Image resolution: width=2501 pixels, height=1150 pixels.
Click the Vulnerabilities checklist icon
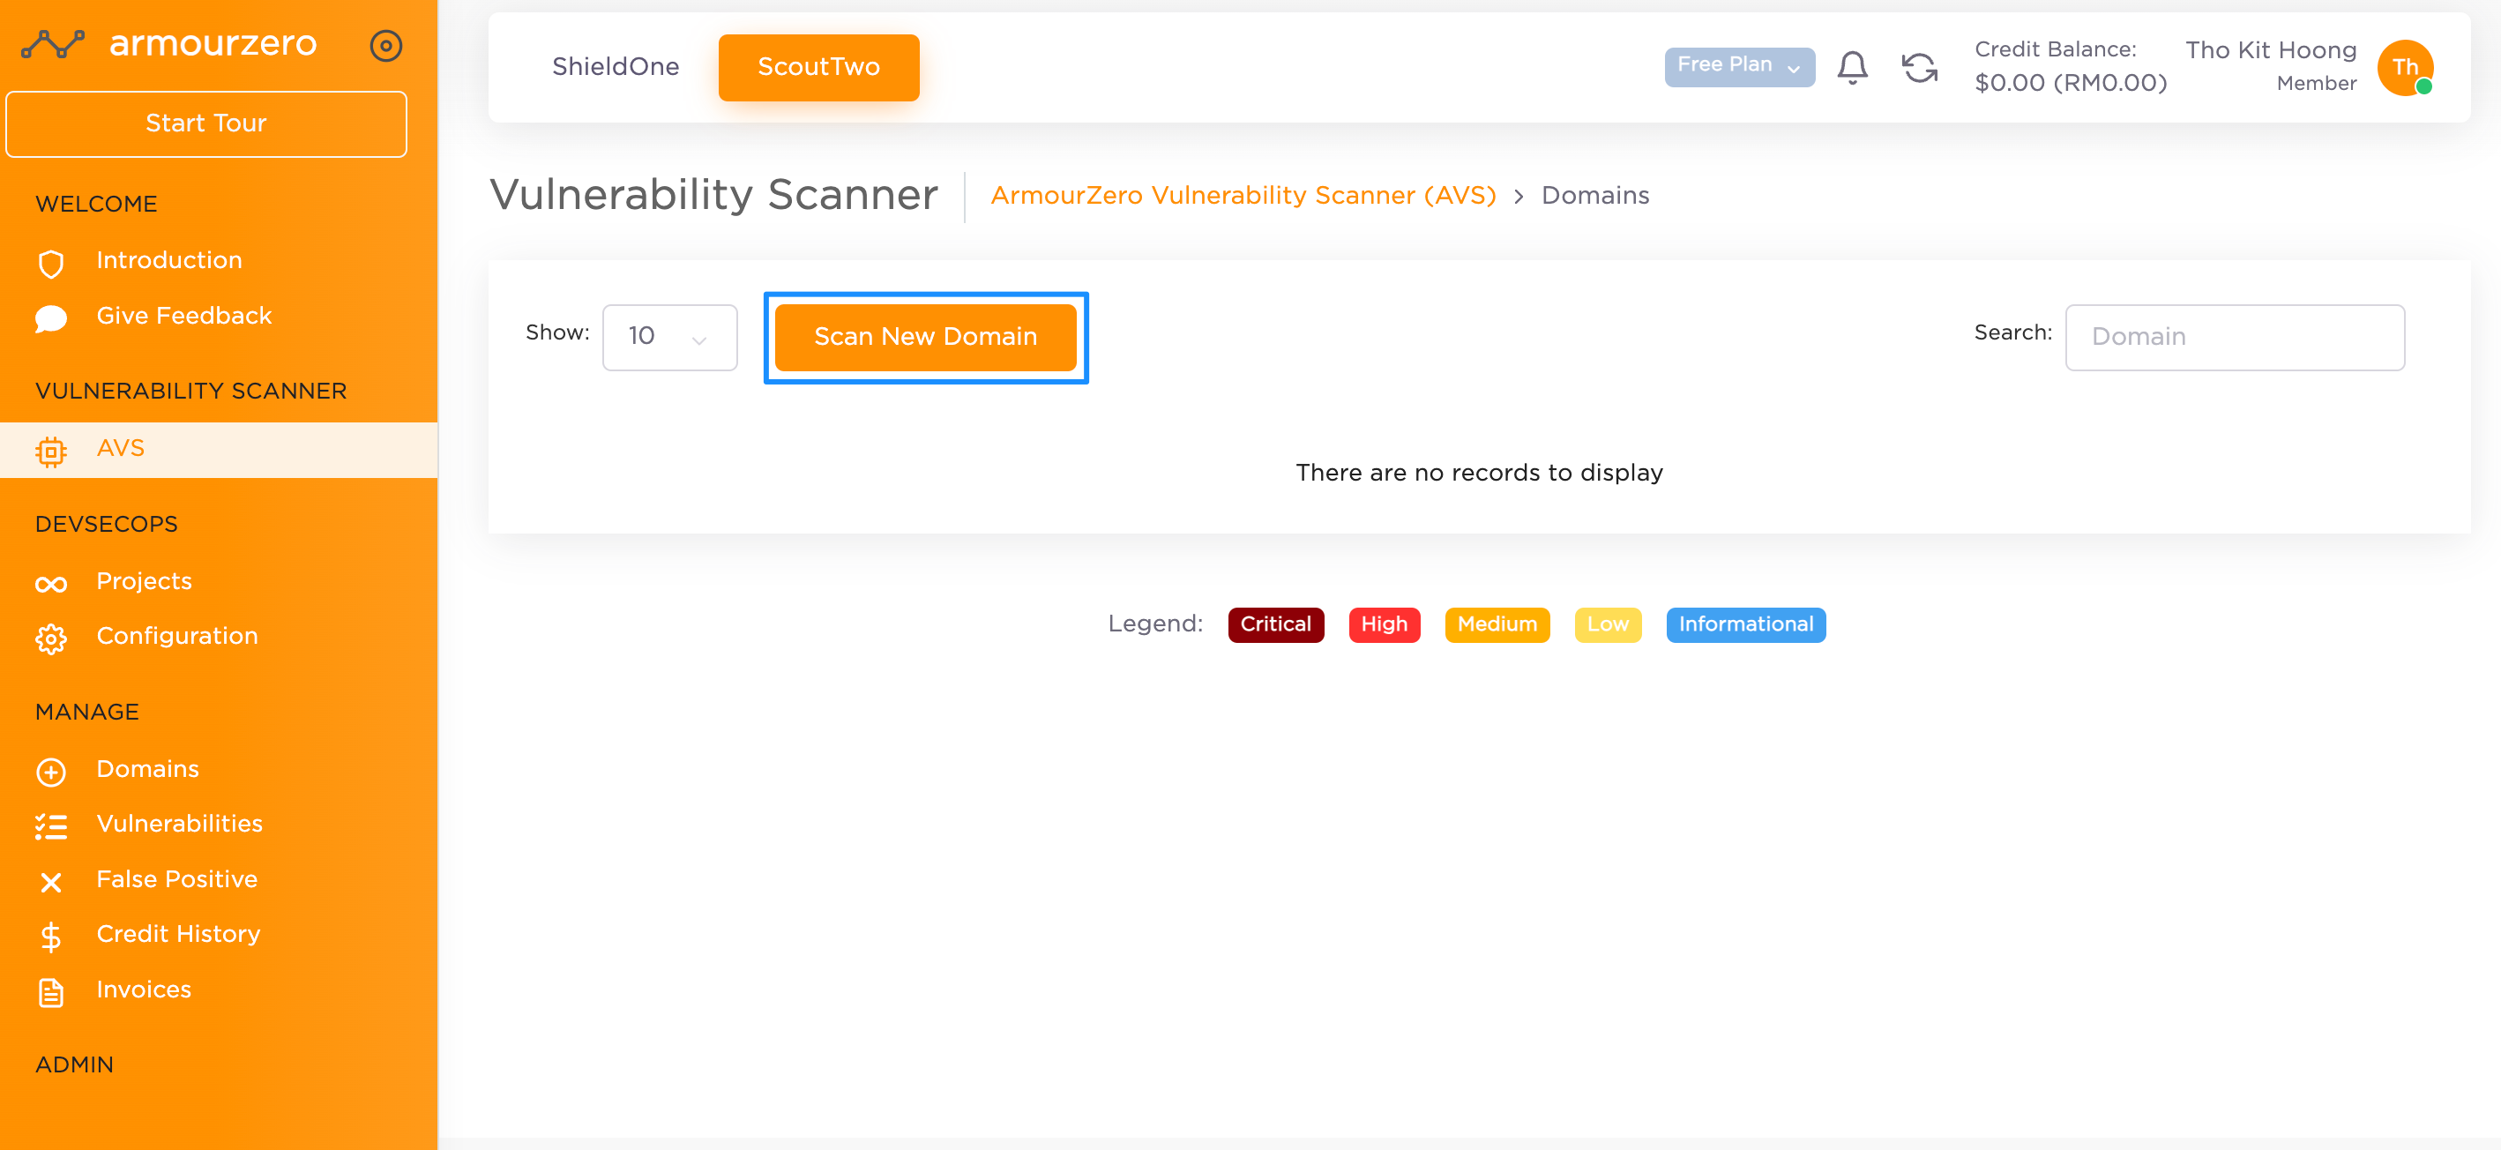pyautogui.click(x=50, y=825)
